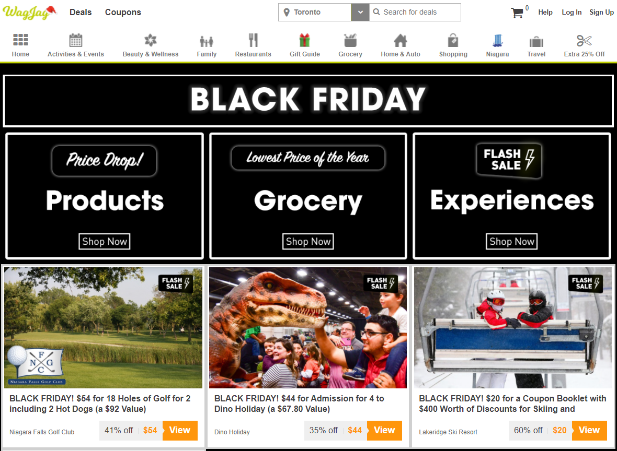Click Sign Up
617x451 pixels.
point(601,12)
